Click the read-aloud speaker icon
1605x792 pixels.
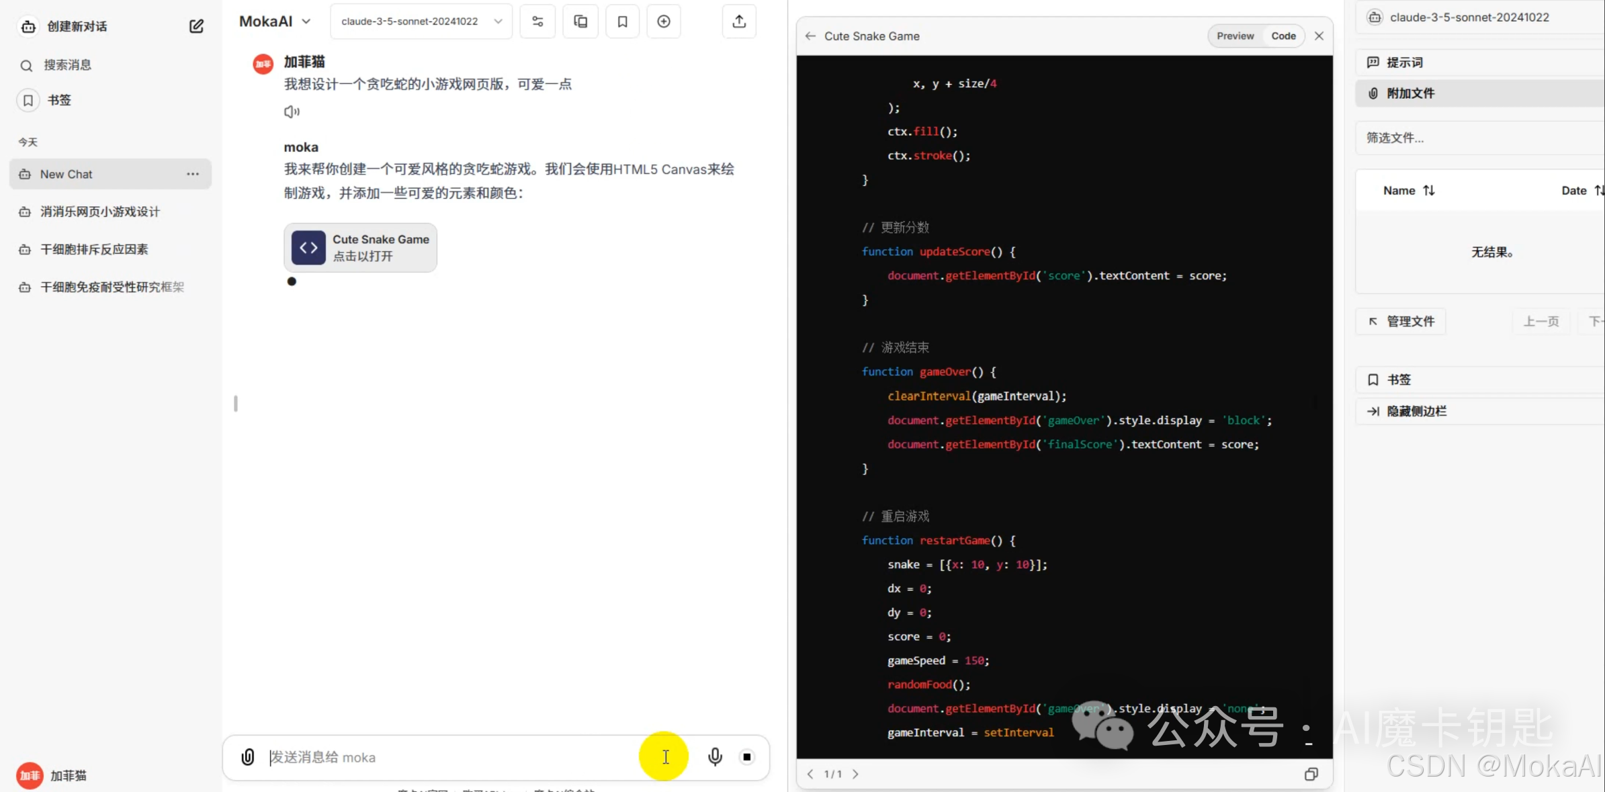point(292,112)
